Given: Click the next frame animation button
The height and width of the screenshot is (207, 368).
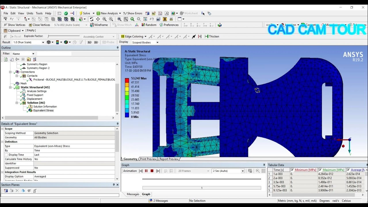Looking at the screenshot, I should pyautogui.click(x=158, y=171).
